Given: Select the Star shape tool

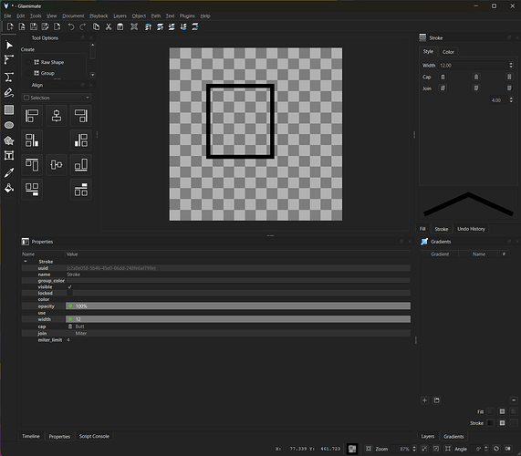Looking at the screenshot, I should 9,140.
